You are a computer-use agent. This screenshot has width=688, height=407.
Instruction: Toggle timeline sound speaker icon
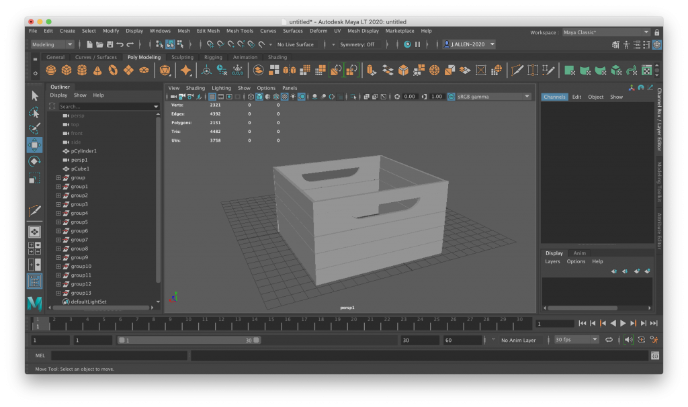tap(628, 340)
